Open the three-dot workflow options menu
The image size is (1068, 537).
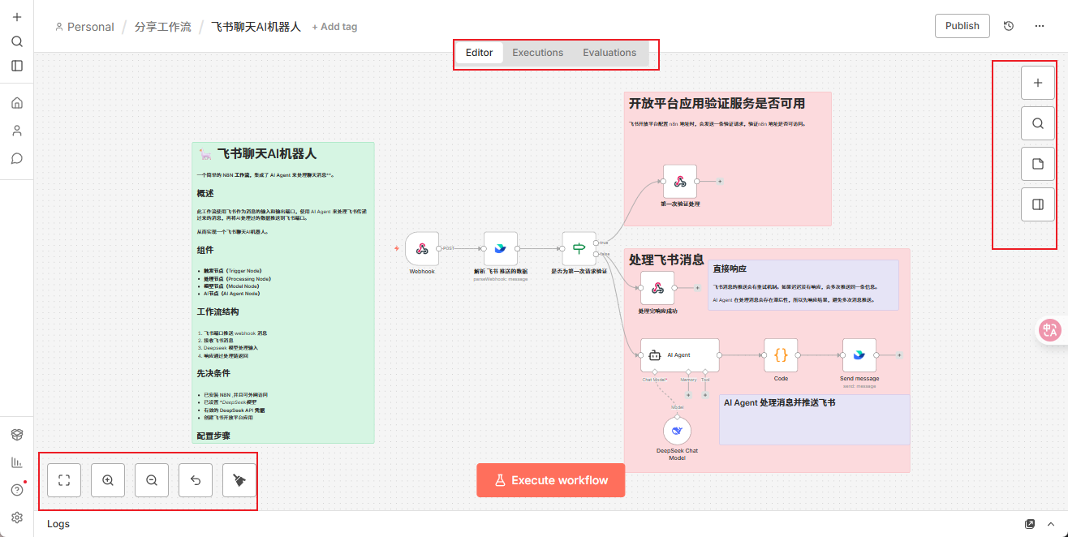1040,26
